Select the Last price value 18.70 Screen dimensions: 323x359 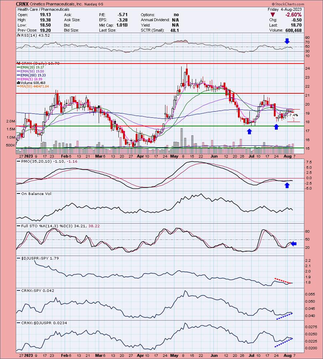(x=297, y=25)
